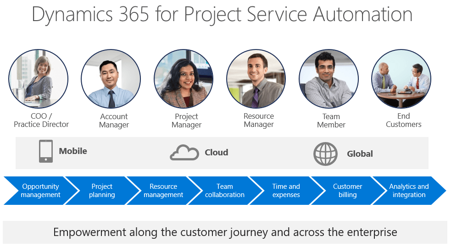Click the Global globe icon
The height and width of the screenshot is (247, 451).
pos(325,154)
